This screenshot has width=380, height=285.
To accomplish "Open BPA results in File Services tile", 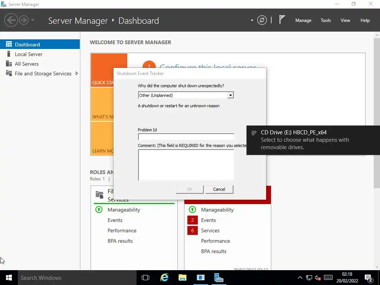I will [x=120, y=241].
